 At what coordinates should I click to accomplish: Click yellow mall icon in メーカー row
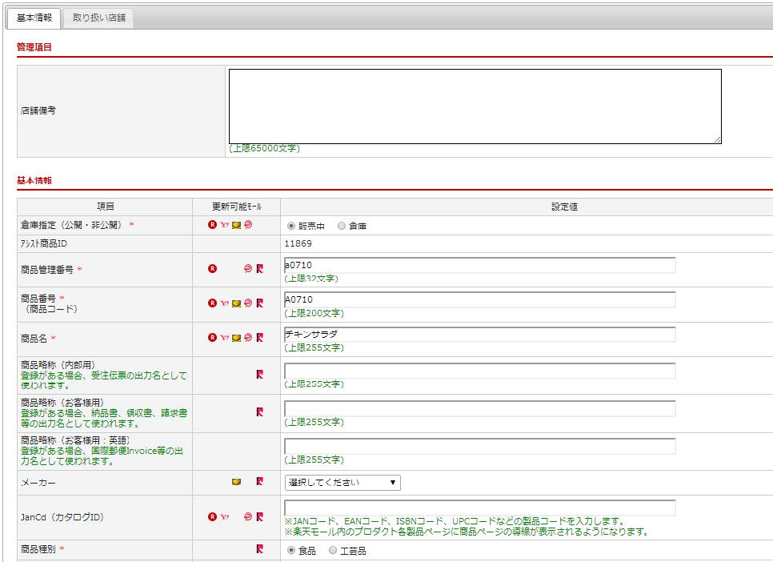pyautogui.click(x=236, y=482)
